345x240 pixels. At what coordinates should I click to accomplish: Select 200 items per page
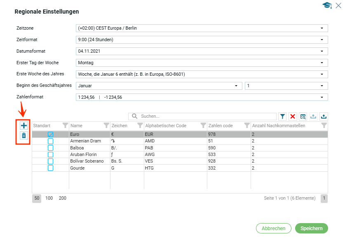[x=63, y=198]
